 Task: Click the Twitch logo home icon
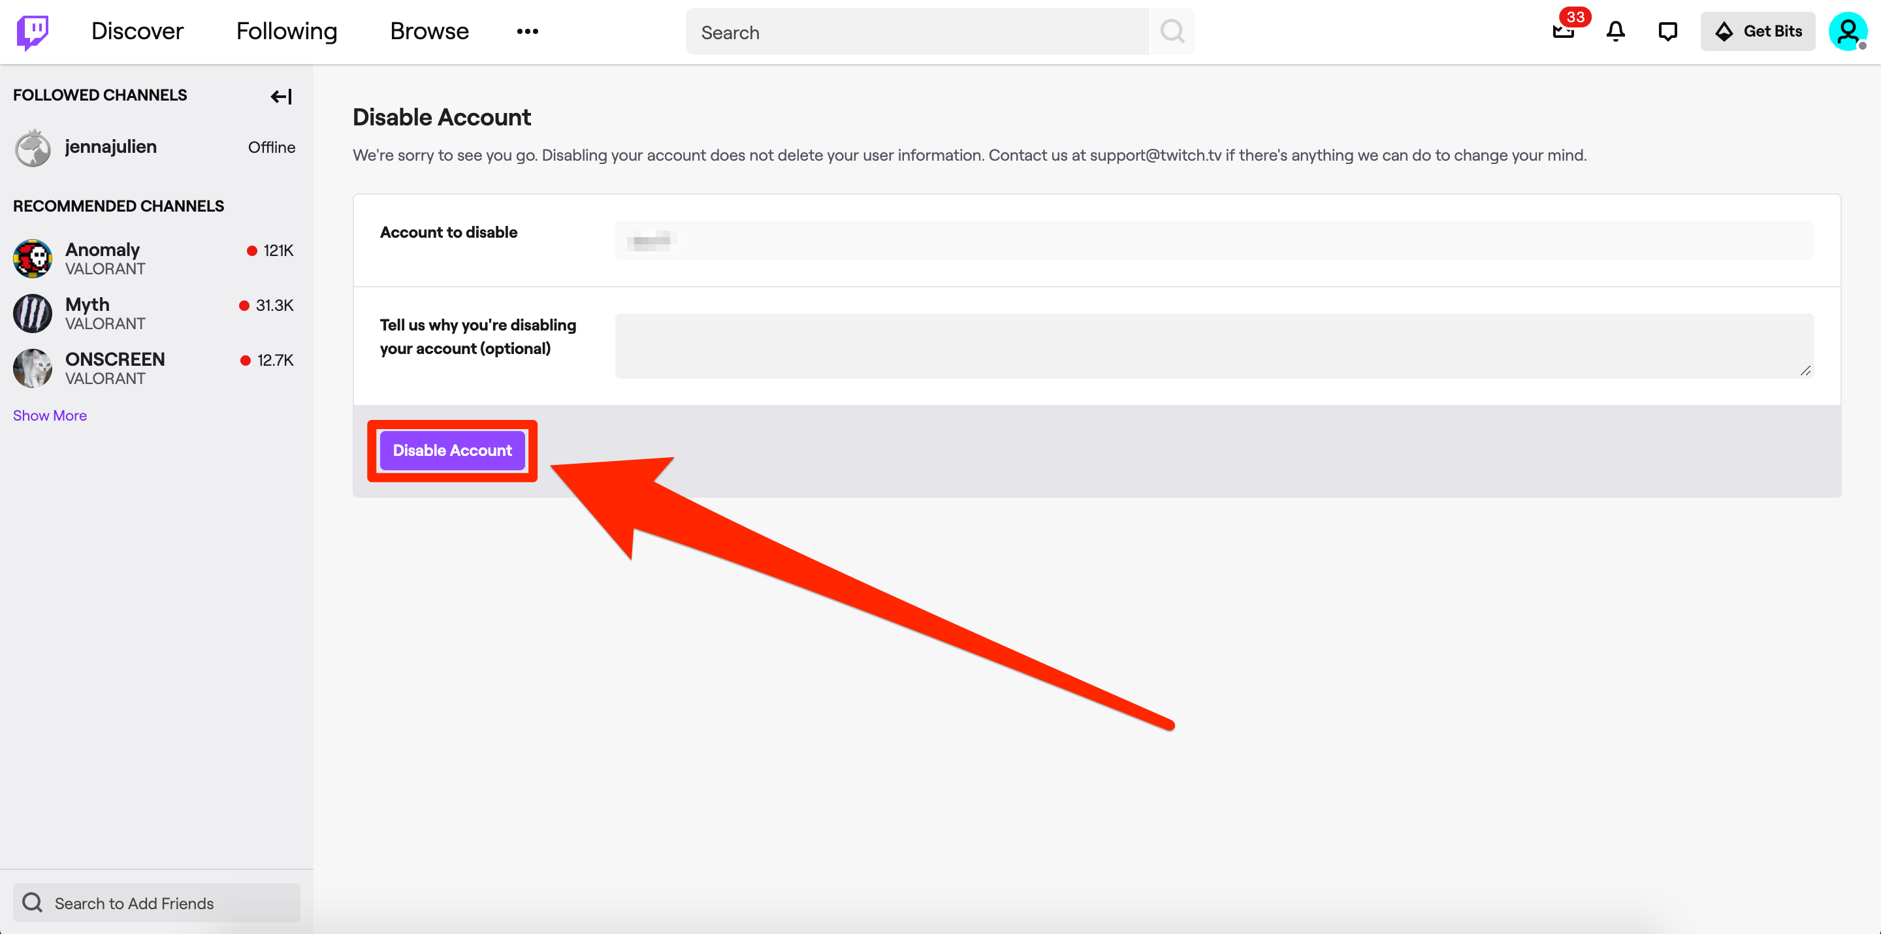click(33, 31)
